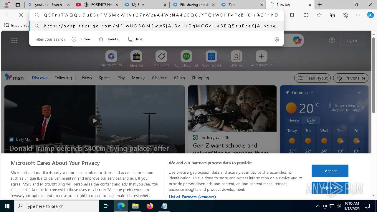Image resolution: width=377 pixels, height=212 pixels.
Task: Switch weather to Hourly view
Action: point(294,120)
